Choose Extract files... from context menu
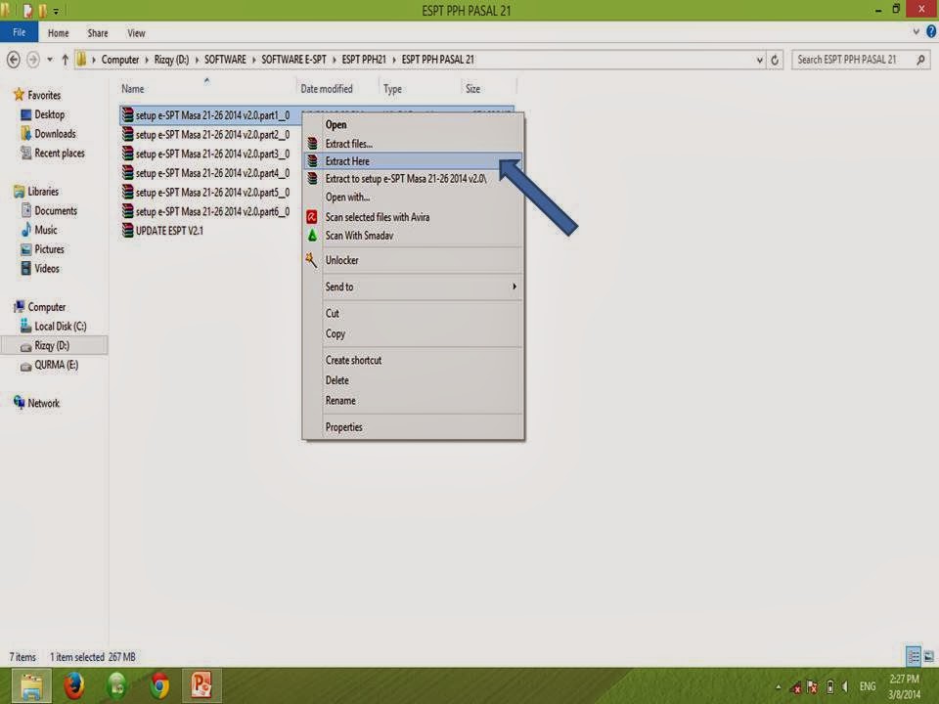This screenshot has width=939, height=704. tap(413, 144)
